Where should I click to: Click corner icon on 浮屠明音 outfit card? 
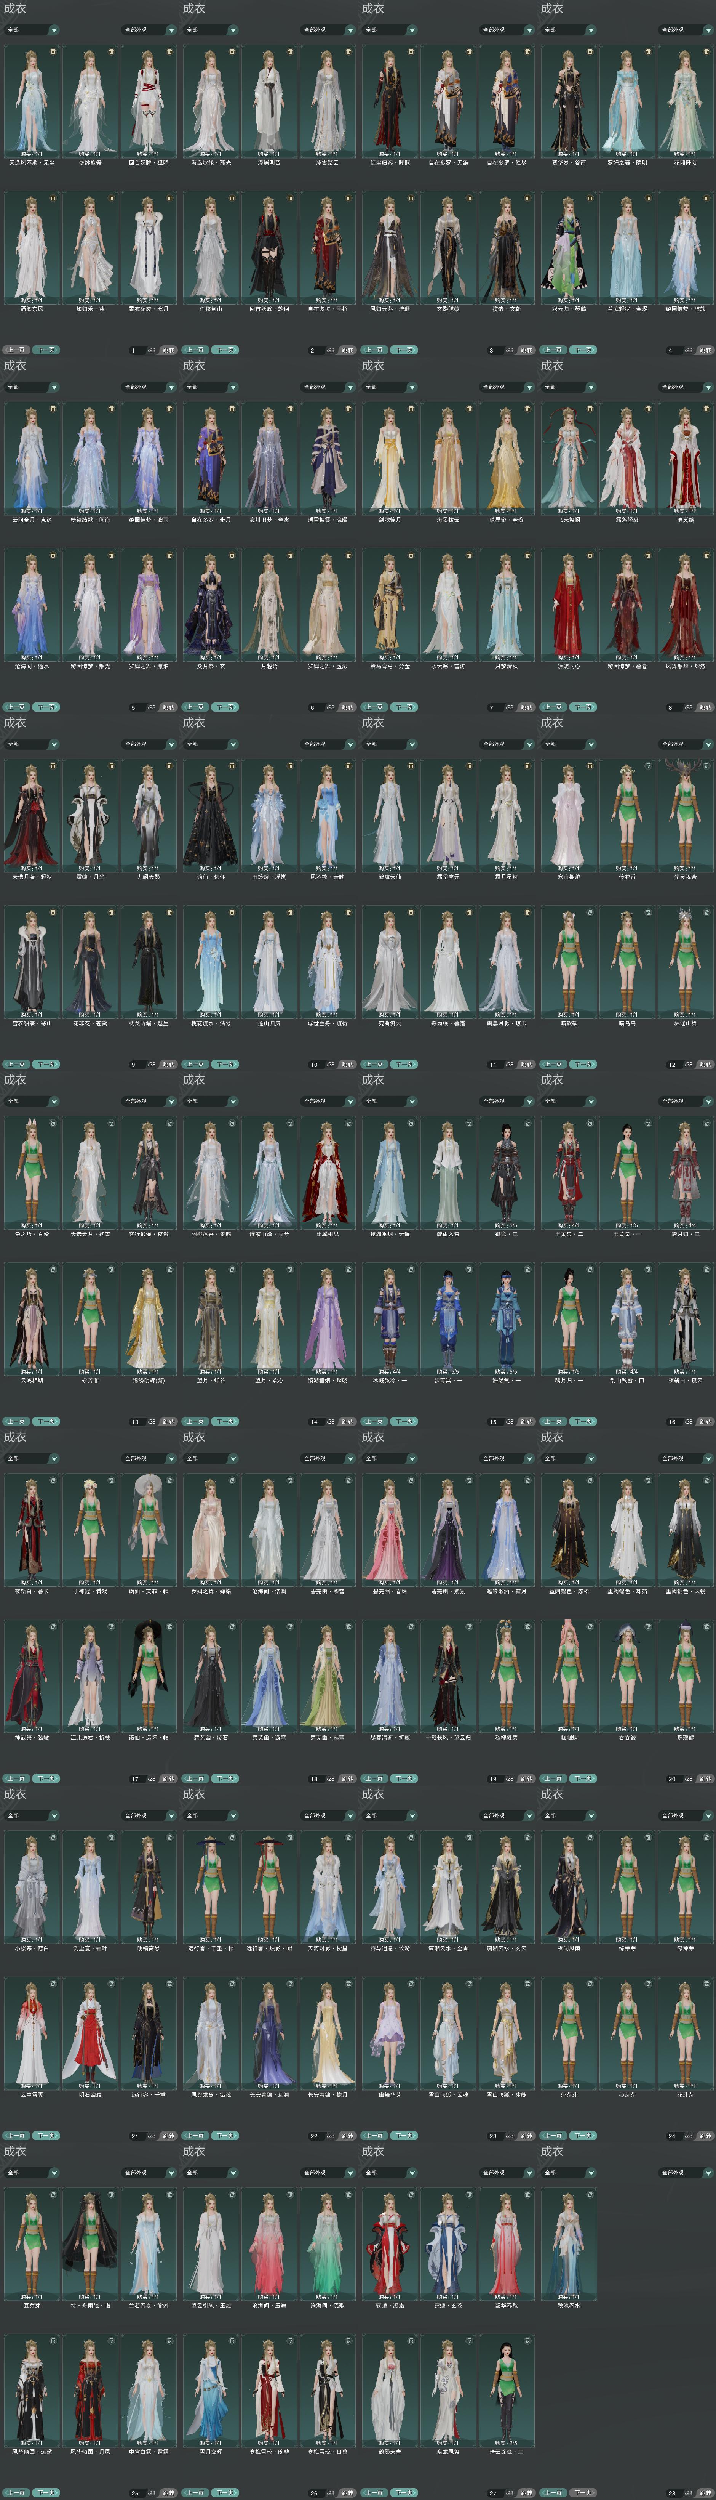point(290,51)
